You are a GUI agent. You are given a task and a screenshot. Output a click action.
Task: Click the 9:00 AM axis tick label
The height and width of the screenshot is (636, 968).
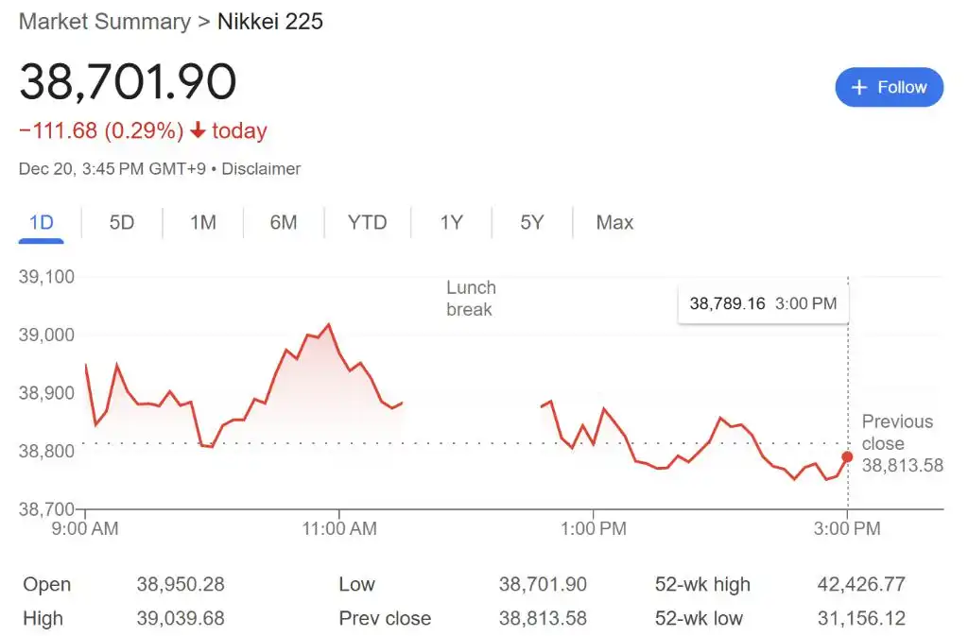[85, 528]
